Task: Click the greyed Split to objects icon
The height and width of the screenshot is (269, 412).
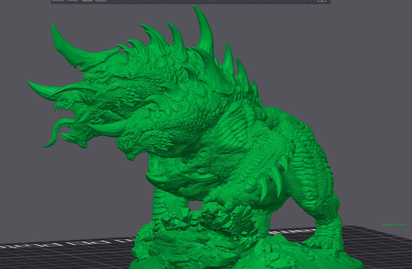Action: click(119, 0)
